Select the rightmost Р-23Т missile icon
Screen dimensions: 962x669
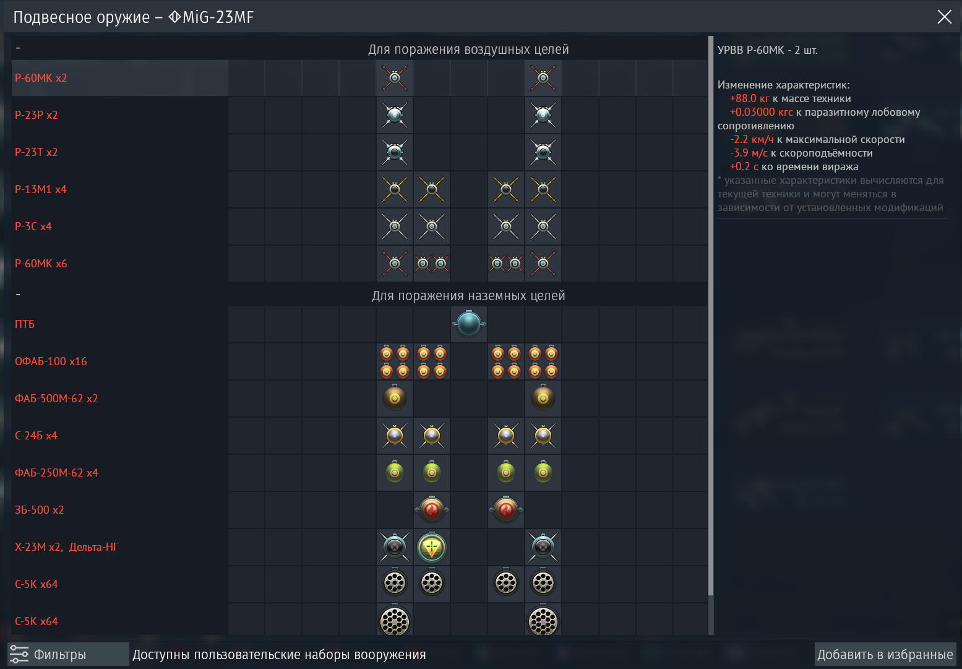(x=543, y=152)
